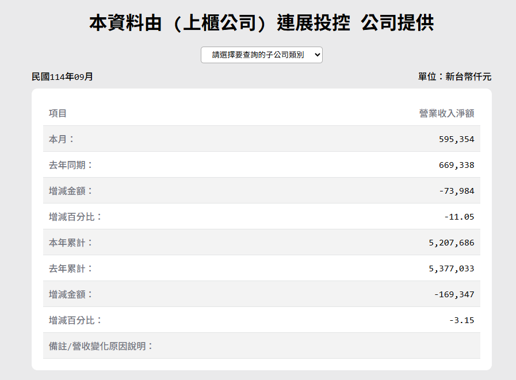The image size is (516, 380).
Task: Click the 669,338 value from last year
Action: click(x=456, y=165)
